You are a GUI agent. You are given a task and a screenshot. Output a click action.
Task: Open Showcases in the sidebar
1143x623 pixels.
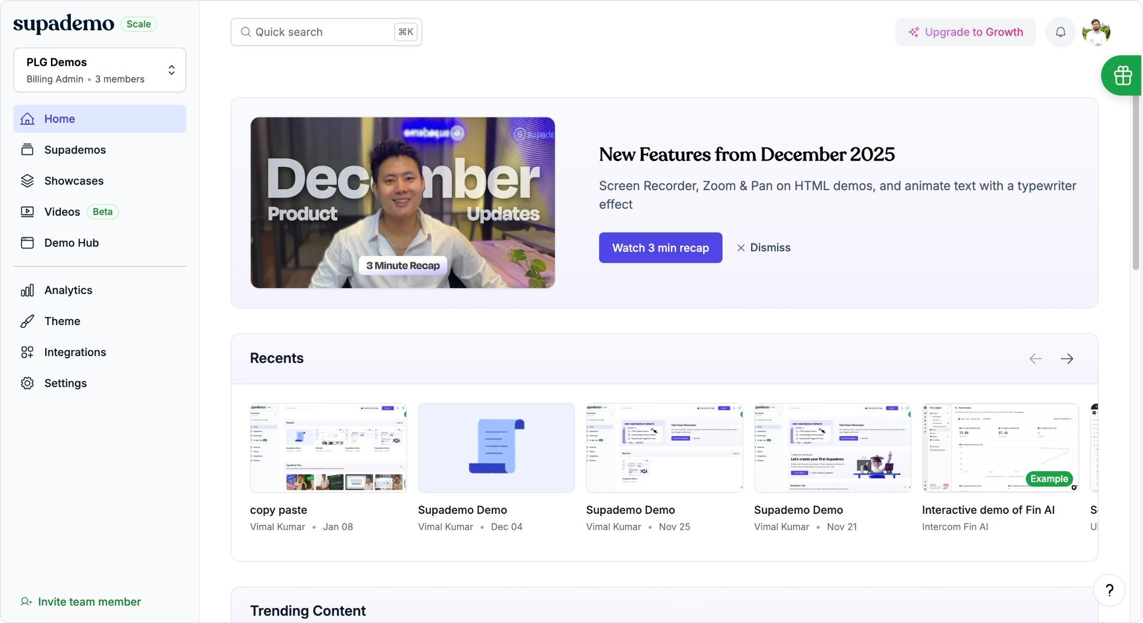(x=100, y=181)
